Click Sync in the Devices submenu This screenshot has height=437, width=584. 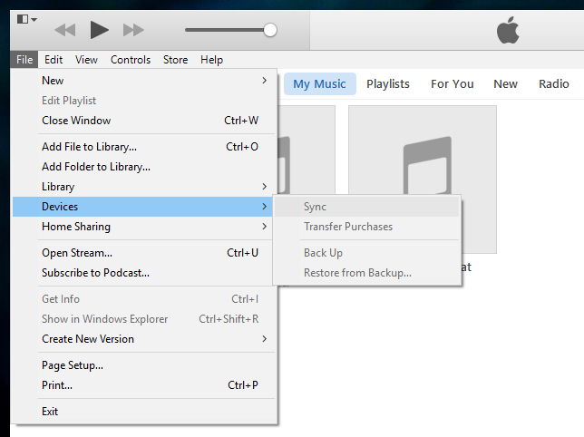click(367, 207)
